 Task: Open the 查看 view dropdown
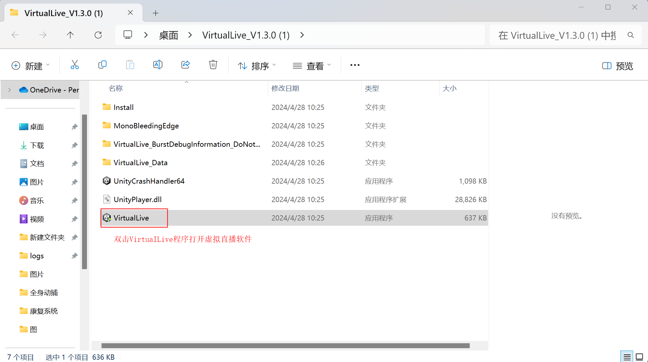pyautogui.click(x=312, y=66)
